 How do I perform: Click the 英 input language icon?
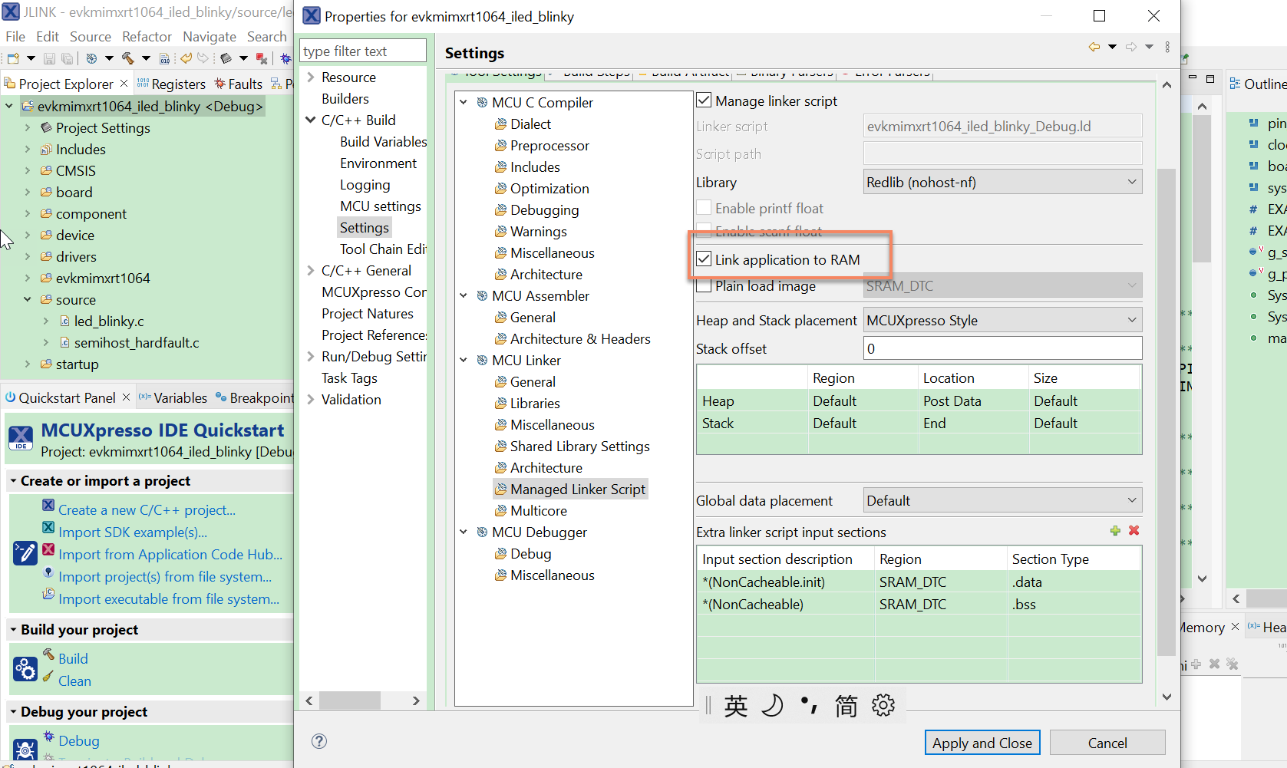point(735,705)
